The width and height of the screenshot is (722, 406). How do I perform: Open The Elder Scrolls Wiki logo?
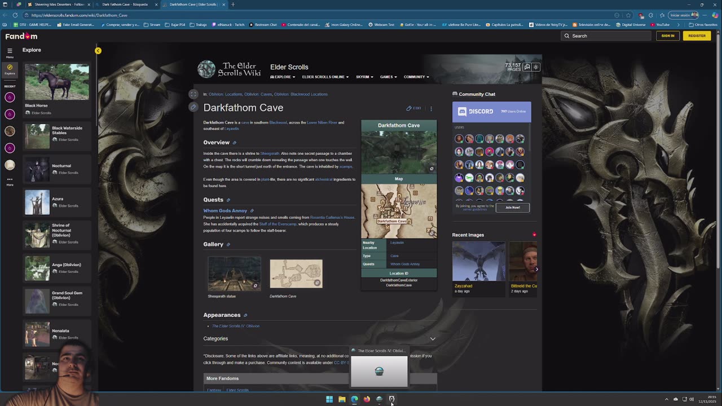click(229, 69)
